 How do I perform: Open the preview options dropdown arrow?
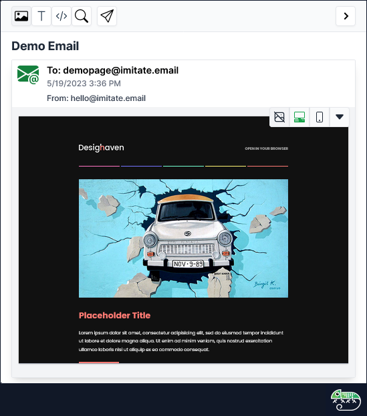coord(340,117)
